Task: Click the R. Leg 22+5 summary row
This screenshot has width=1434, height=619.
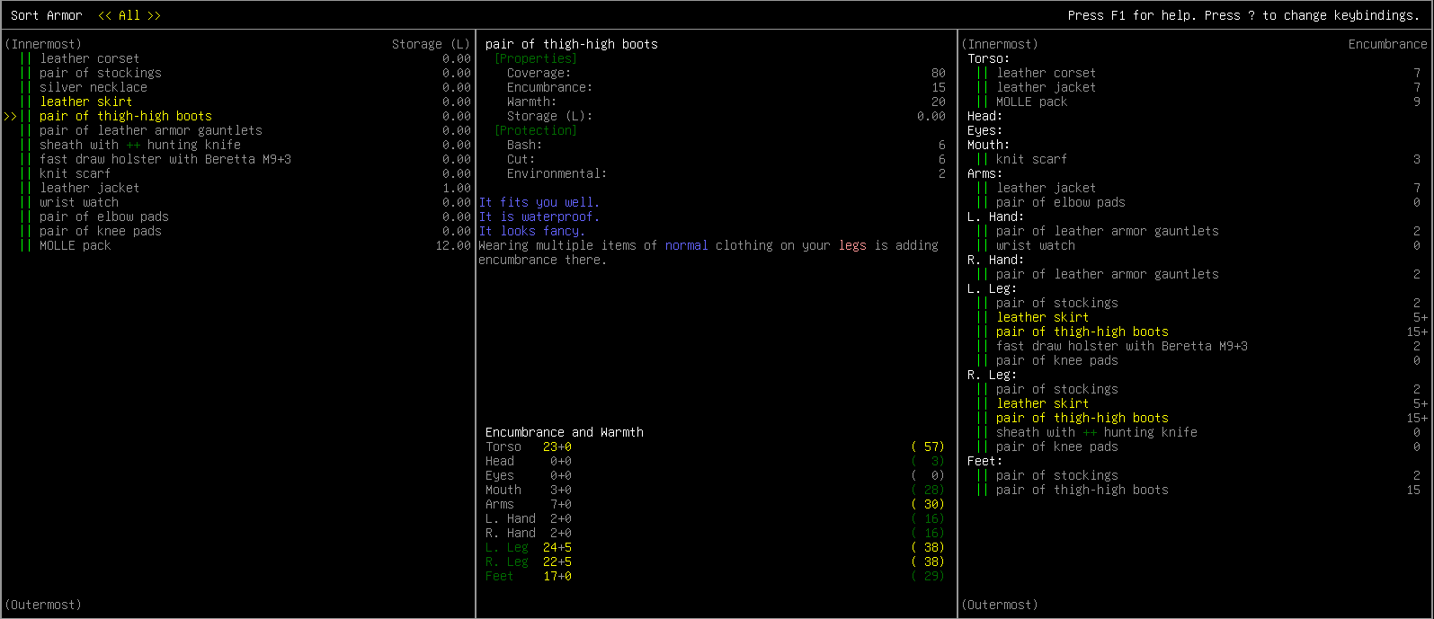Action: click(x=716, y=562)
